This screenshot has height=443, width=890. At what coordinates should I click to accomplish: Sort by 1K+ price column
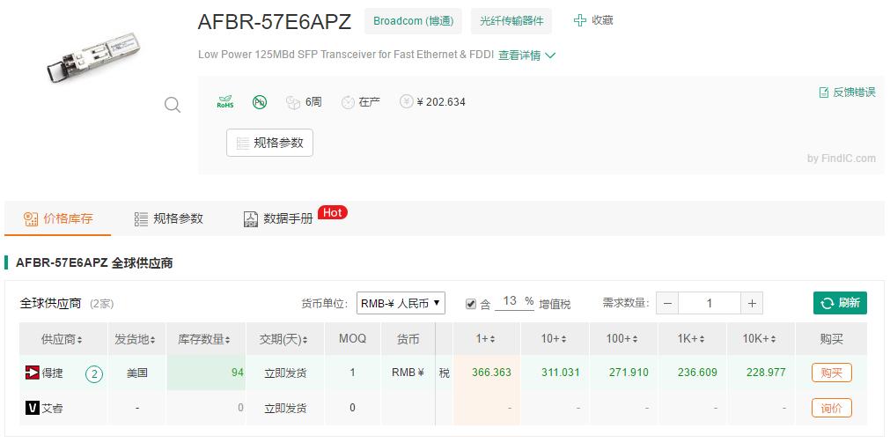691,339
